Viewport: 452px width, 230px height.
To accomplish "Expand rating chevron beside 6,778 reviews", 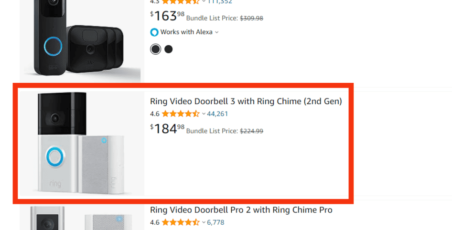I will 204,222.
